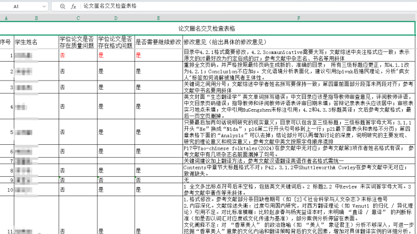Viewport: 417px width, 234px height.
Task: Click the 学位论文是否存在质量问题 header cell
Action: pyautogui.click(x=77, y=42)
